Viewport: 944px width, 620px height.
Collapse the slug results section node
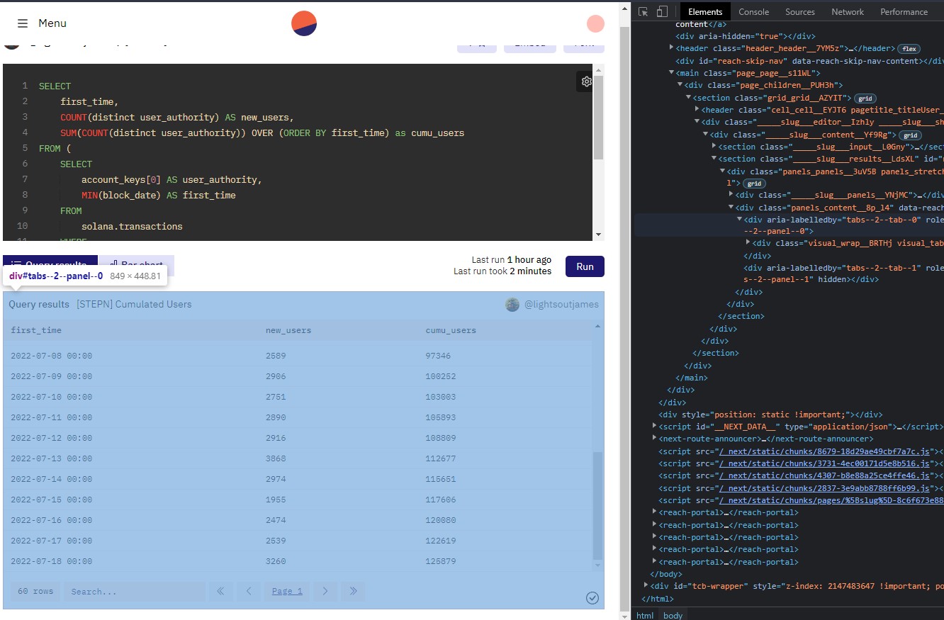pyautogui.click(x=714, y=159)
